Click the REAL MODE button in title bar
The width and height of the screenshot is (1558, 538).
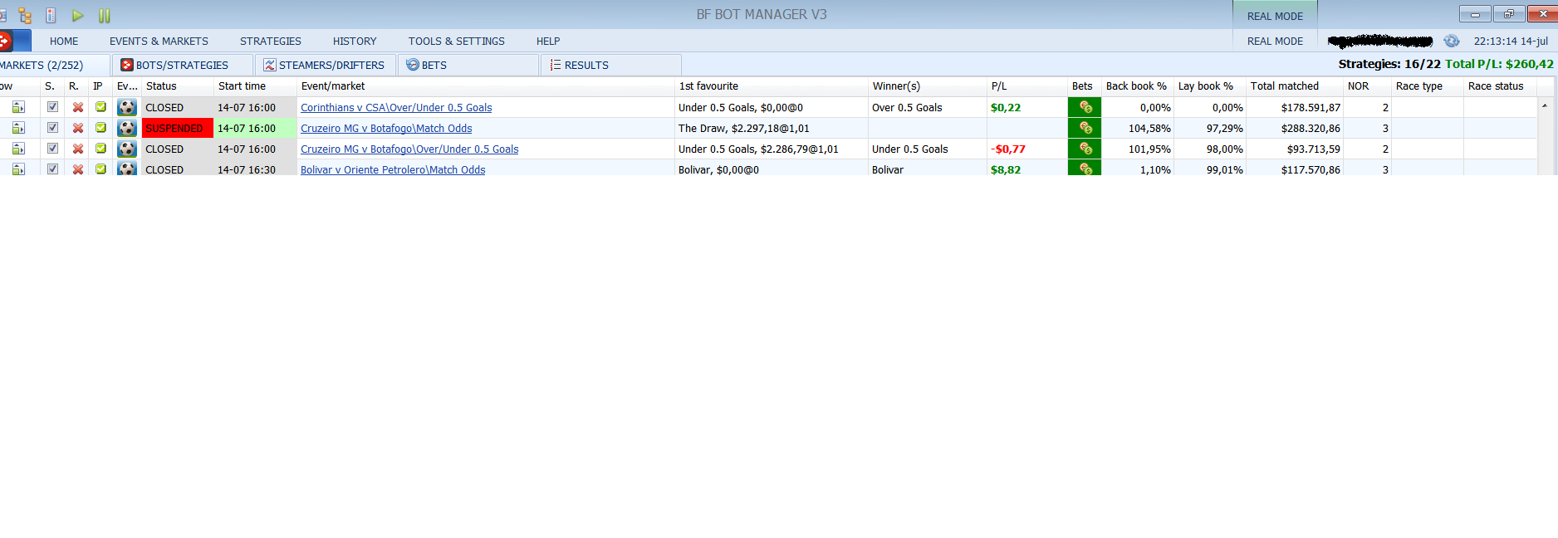point(1275,16)
